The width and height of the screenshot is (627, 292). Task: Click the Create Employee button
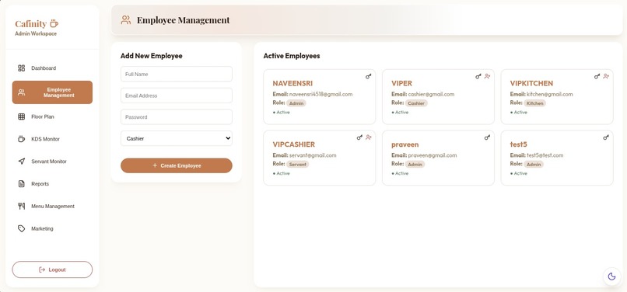pos(177,165)
